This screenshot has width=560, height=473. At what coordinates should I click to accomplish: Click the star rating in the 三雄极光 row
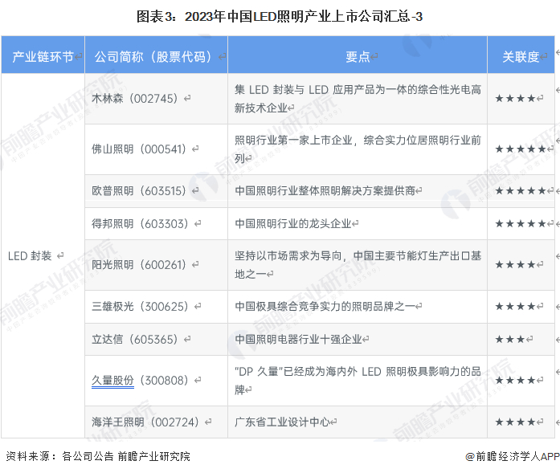[x=515, y=306]
